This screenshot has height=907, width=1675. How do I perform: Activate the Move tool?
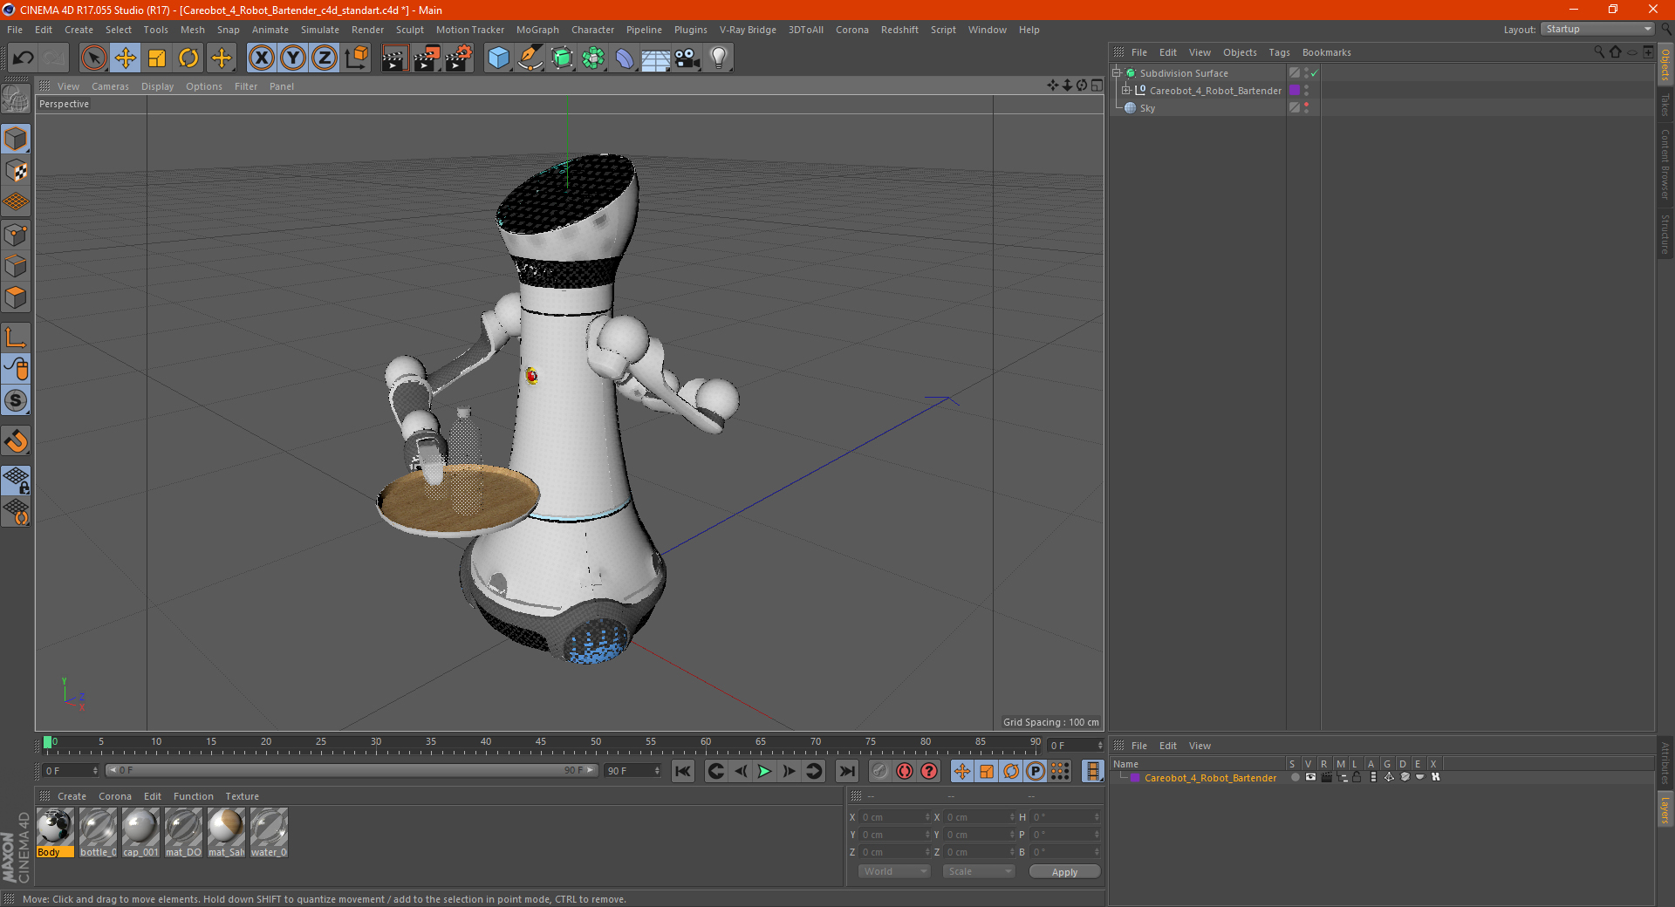tap(126, 58)
